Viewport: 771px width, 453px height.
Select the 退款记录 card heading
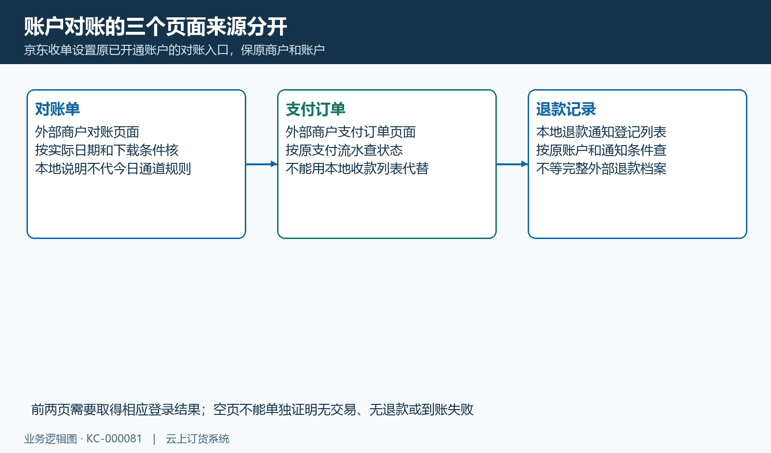click(566, 109)
